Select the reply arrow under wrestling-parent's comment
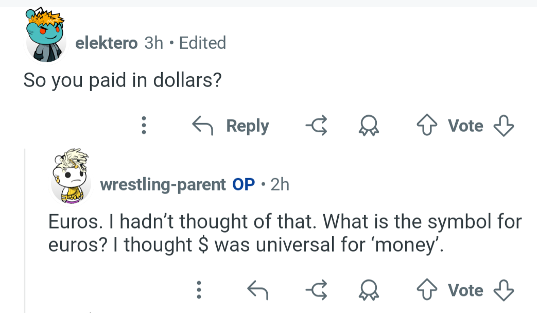This screenshot has width=537, height=313. click(x=257, y=290)
